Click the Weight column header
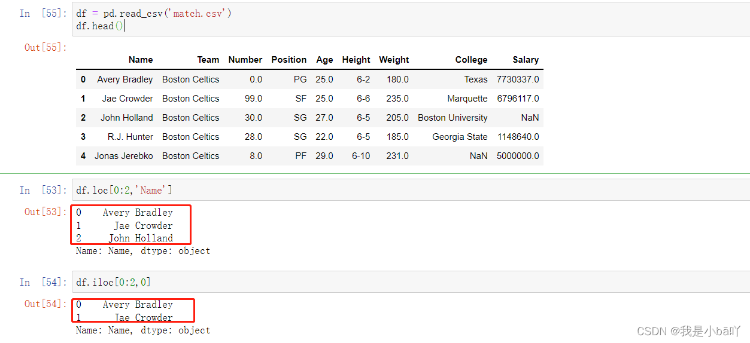The height and width of the screenshot is (343, 750). point(394,60)
